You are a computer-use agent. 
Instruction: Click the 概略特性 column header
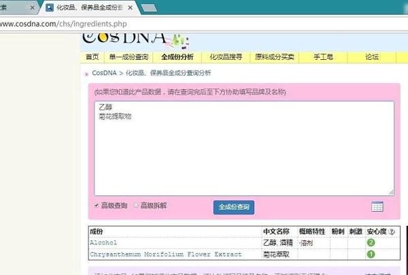312,231
